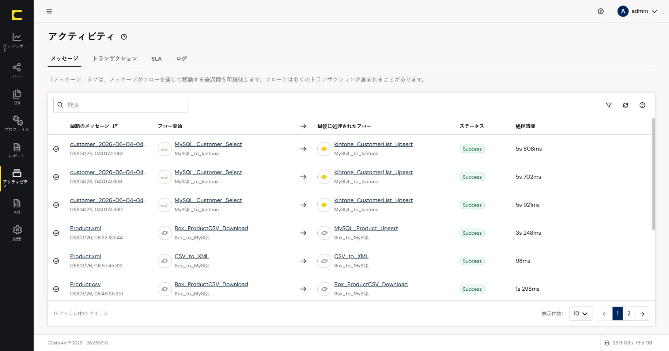Screen dimensions: 669x351
Task: Open the 表示件数 page size dropdown
Action: (580, 314)
